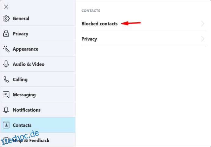Open Privacy under the Contacts section
Image resolution: width=211 pixels, height=147 pixels.
click(144, 39)
